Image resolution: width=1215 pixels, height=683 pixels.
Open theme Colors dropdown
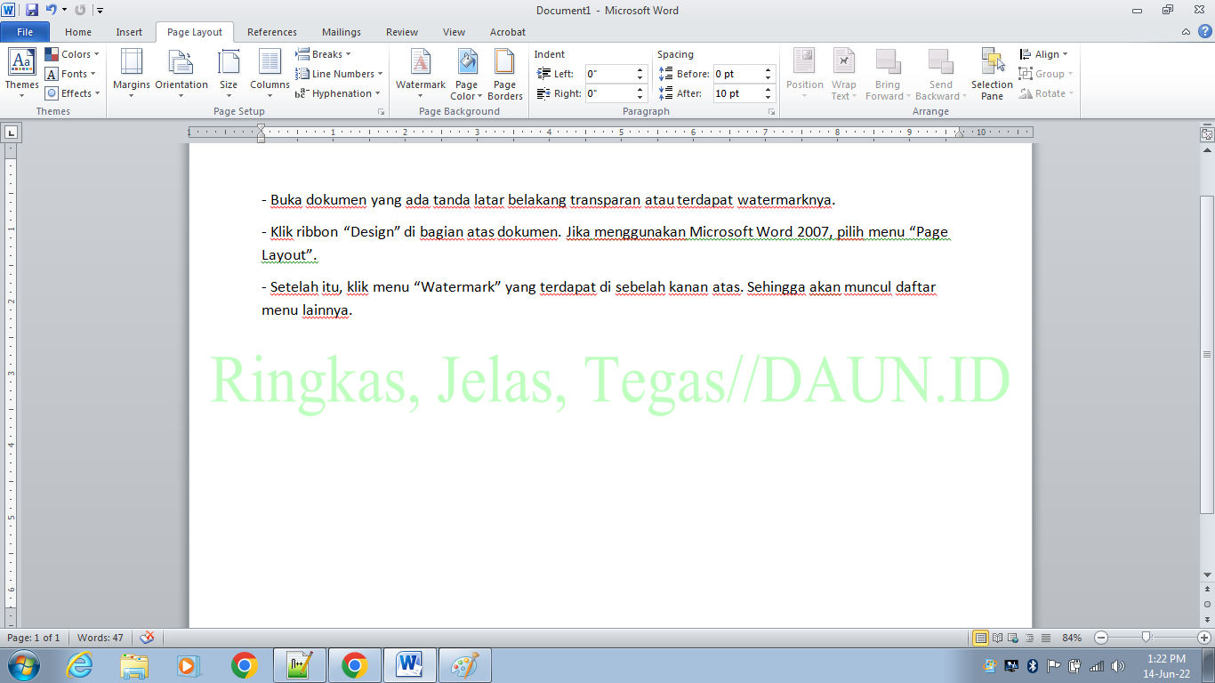72,54
